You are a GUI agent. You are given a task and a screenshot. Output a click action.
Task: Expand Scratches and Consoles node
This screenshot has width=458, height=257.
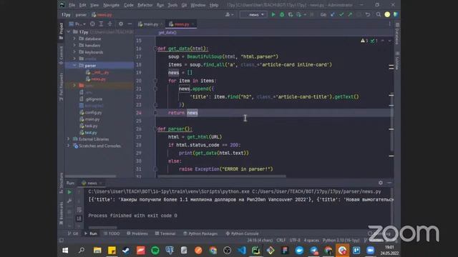[x=69, y=146]
